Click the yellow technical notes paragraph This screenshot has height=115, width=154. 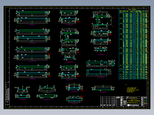pos(133,90)
